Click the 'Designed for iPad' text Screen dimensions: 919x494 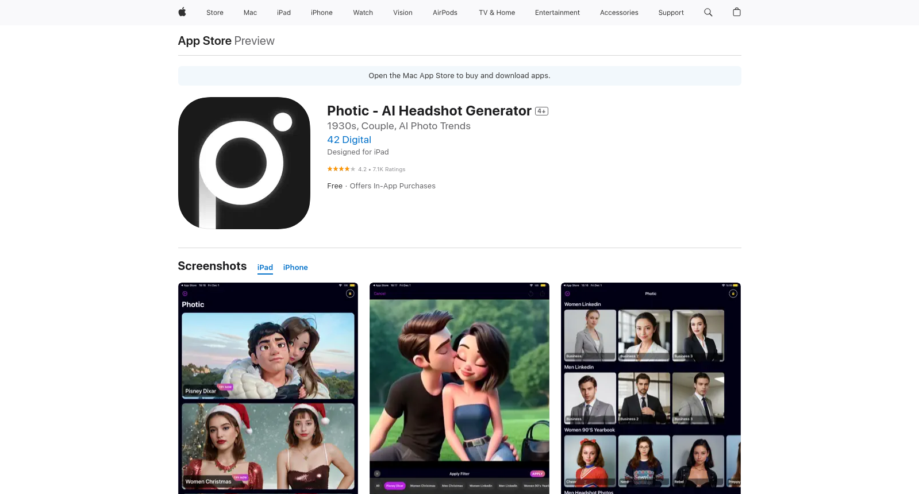pos(358,152)
